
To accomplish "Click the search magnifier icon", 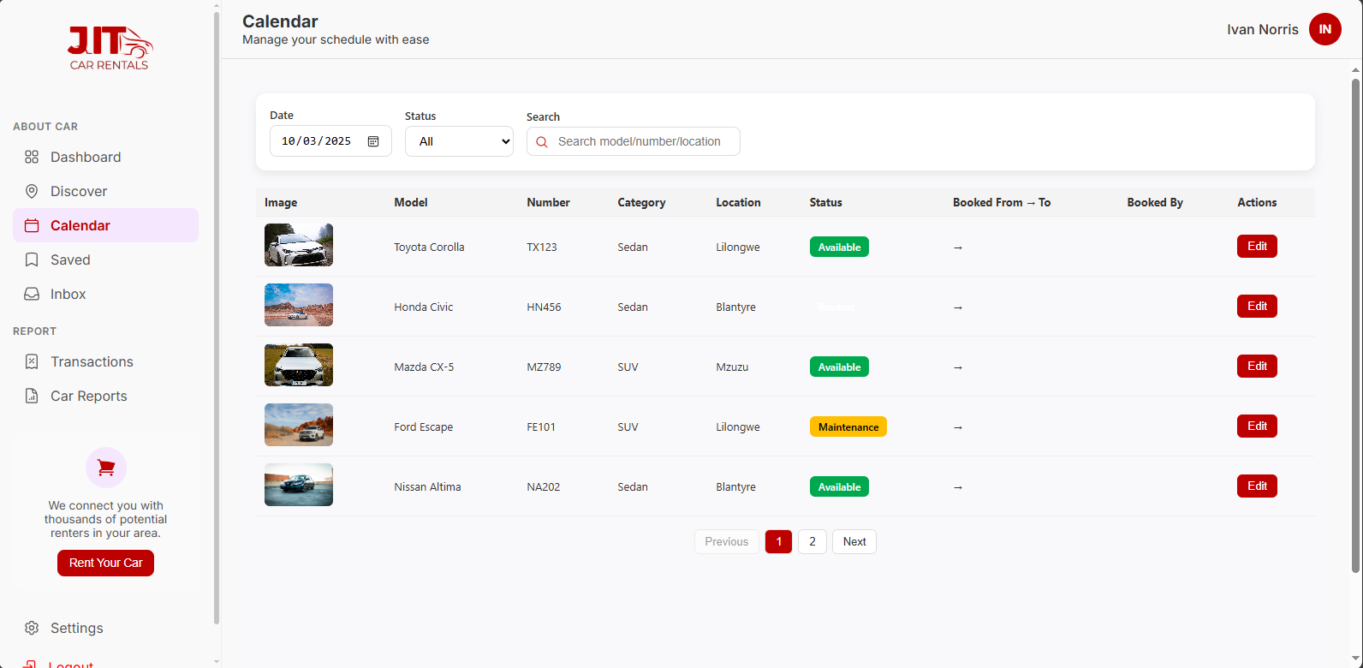I will (542, 142).
